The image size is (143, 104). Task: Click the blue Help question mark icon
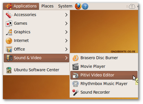(85, 6)
